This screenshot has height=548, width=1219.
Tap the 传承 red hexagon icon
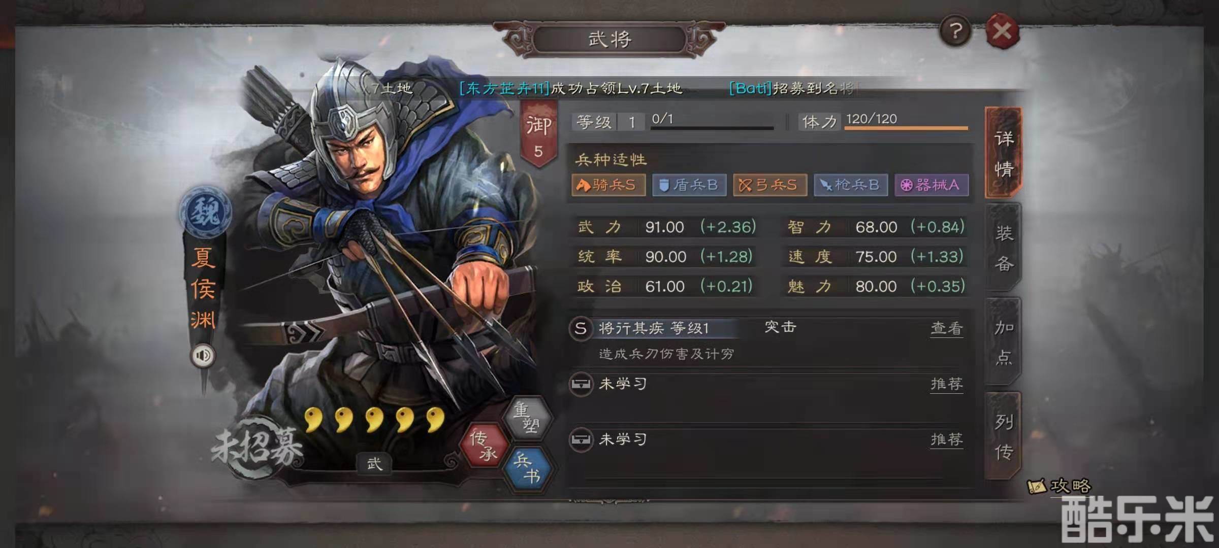(x=484, y=444)
